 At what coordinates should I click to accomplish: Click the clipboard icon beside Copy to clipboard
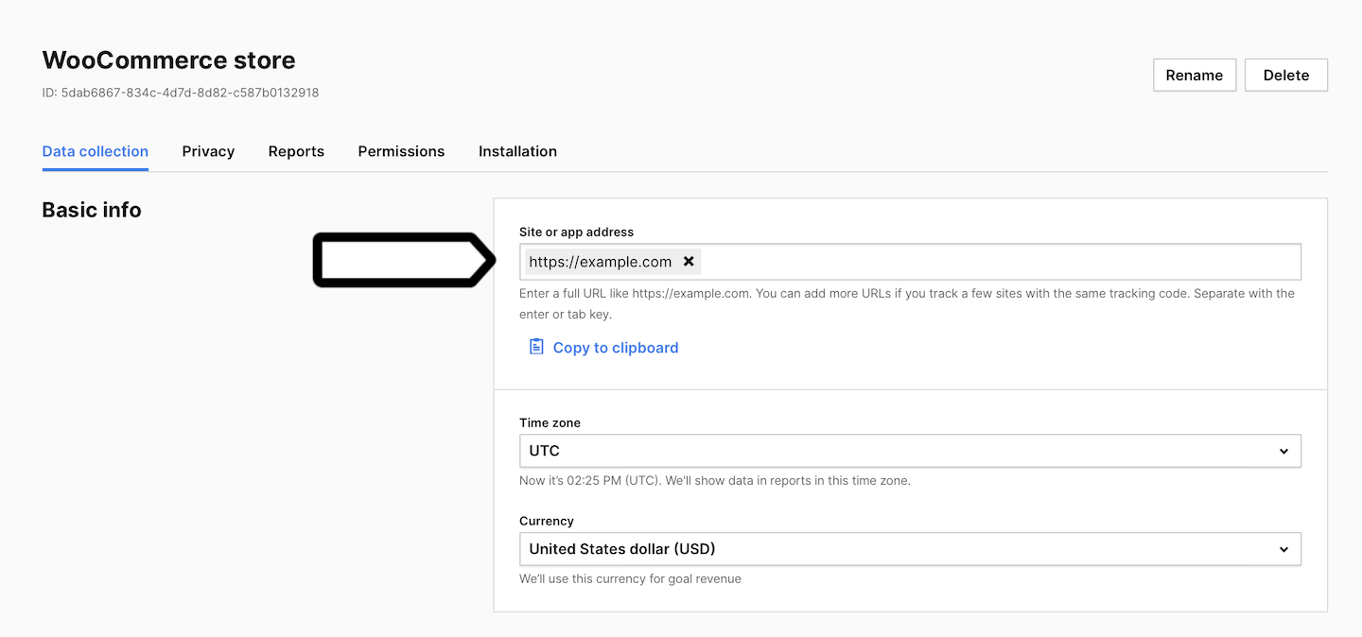(x=536, y=347)
